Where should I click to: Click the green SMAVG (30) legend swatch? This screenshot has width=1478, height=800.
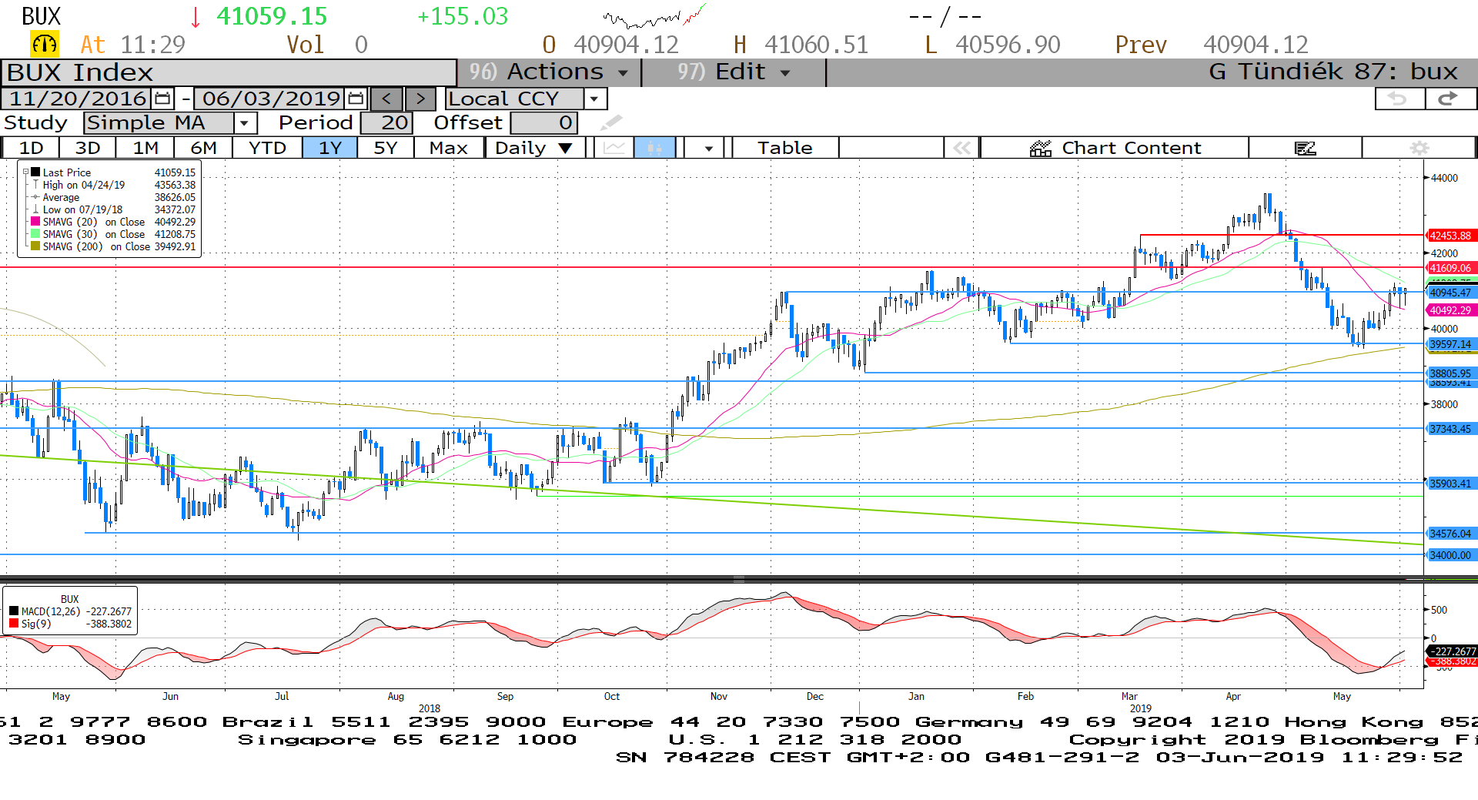(35, 234)
